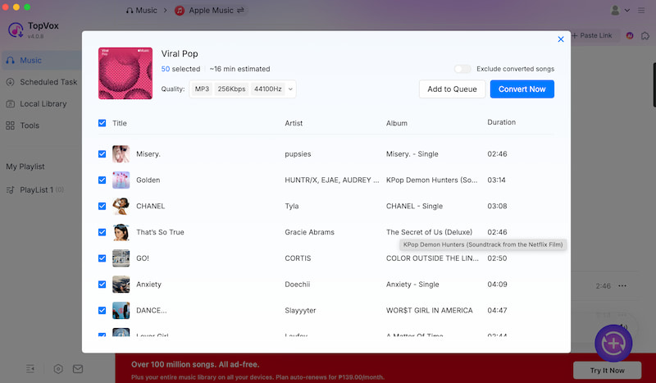Click the TopVox logo icon
Image resolution: width=656 pixels, height=383 pixels.
16,30
